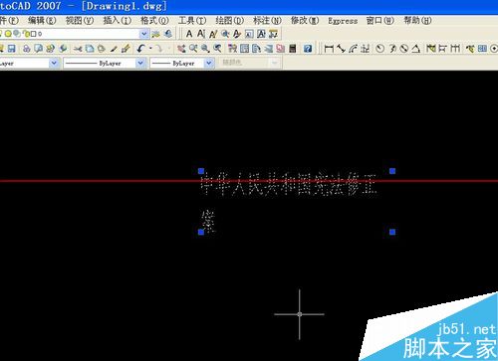Open the 格式(O) menu

click(x=154, y=21)
